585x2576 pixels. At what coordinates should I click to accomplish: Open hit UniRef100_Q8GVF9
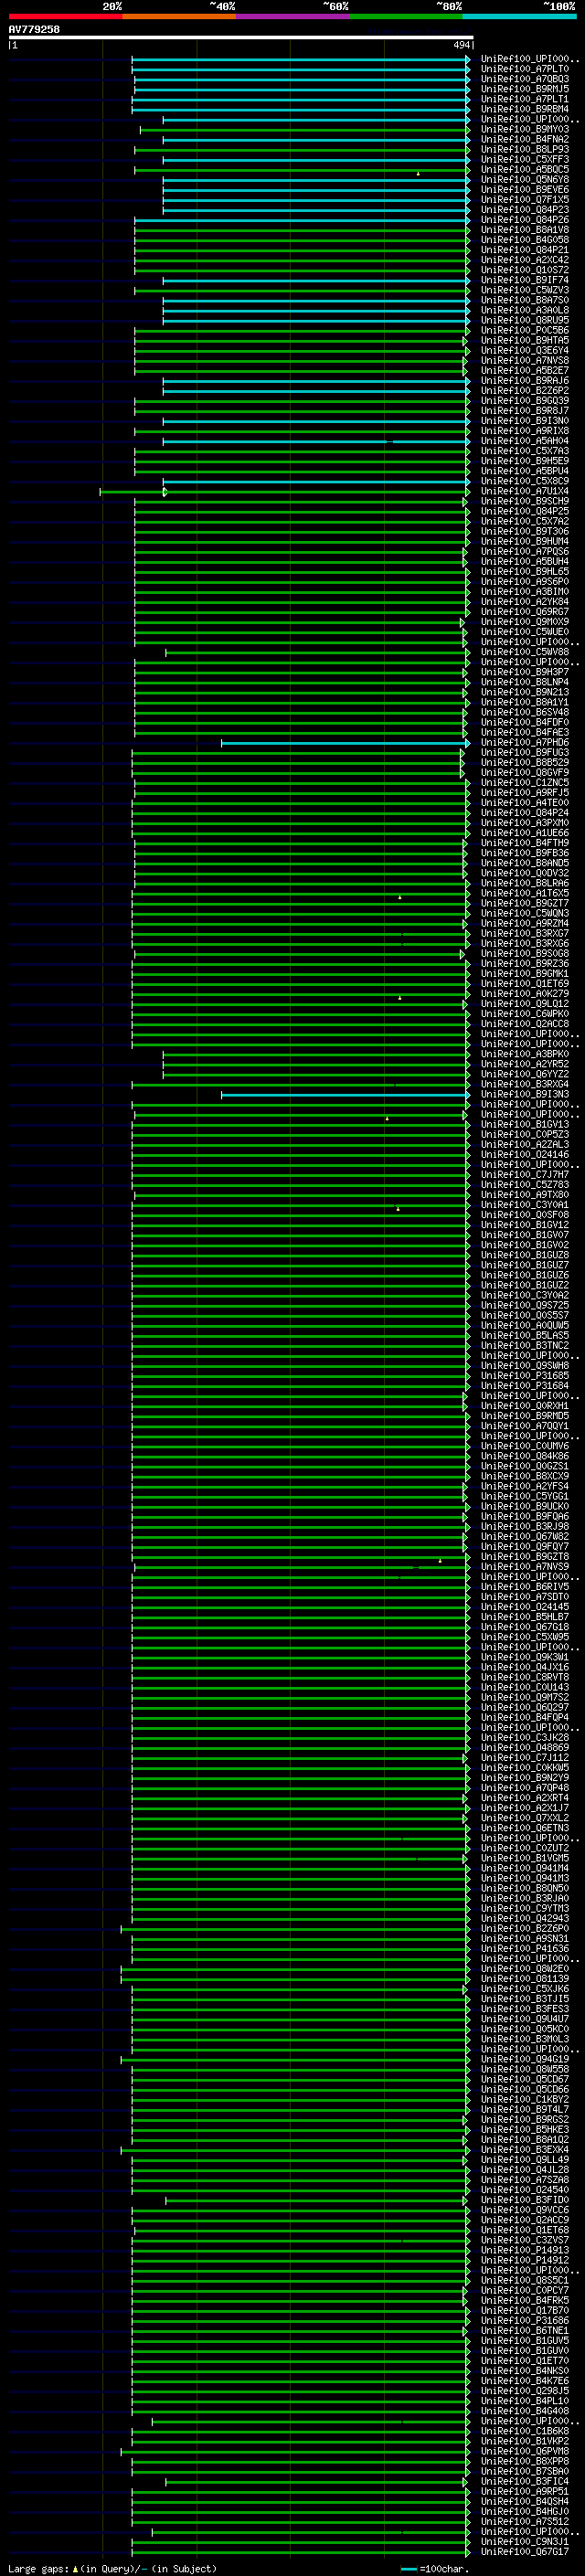click(524, 772)
